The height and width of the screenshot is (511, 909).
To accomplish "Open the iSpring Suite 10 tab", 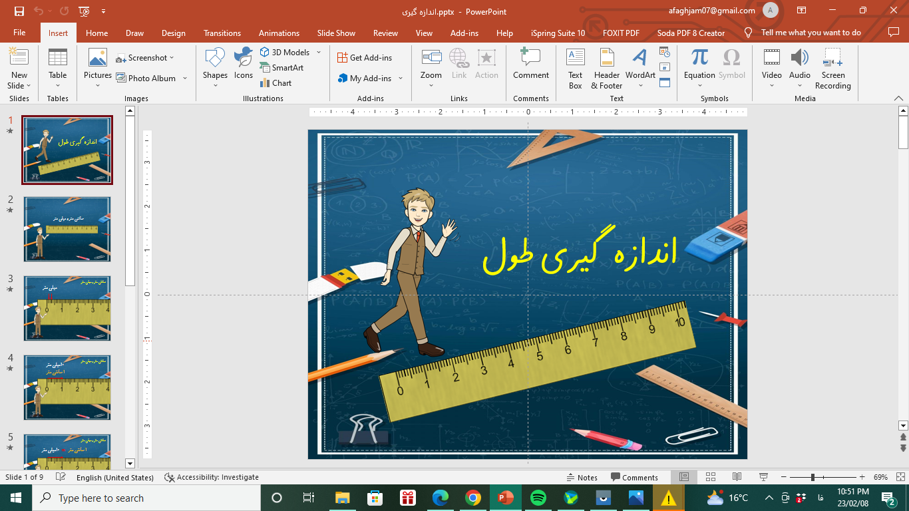I will [x=558, y=33].
